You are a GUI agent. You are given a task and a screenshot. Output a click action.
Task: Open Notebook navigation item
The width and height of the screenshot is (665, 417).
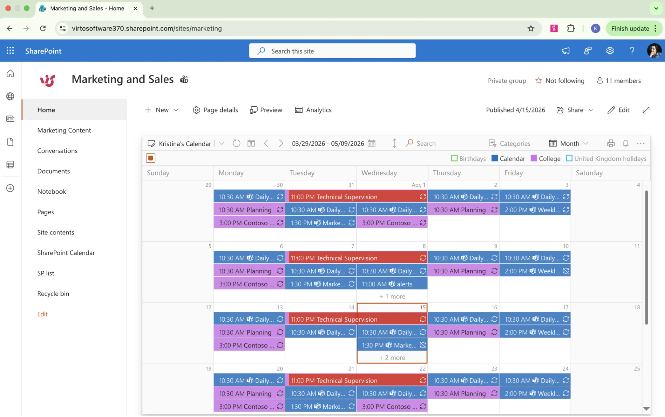[52, 191]
